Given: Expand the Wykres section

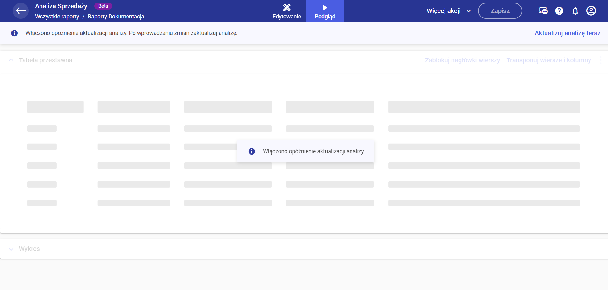Looking at the screenshot, I should [x=11, y=249].
